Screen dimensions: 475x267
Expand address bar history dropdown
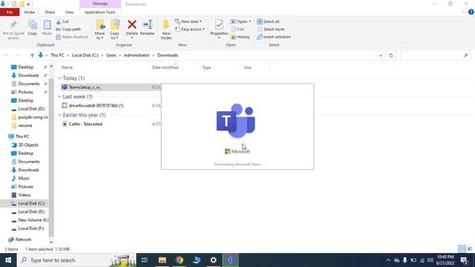(x=381, y=56)
